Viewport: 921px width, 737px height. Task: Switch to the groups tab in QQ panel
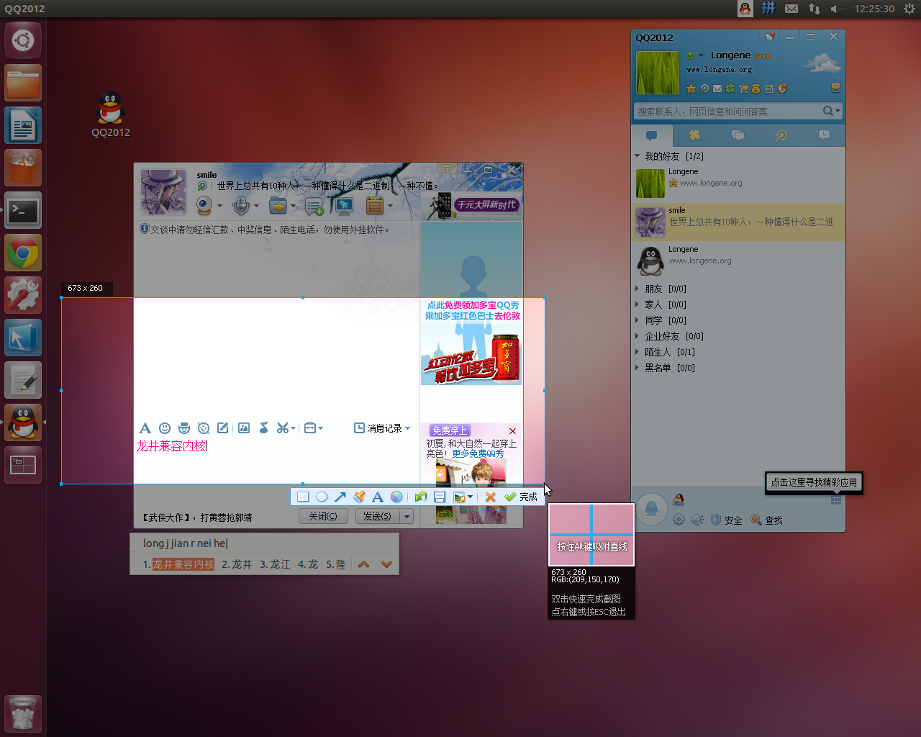738,135
